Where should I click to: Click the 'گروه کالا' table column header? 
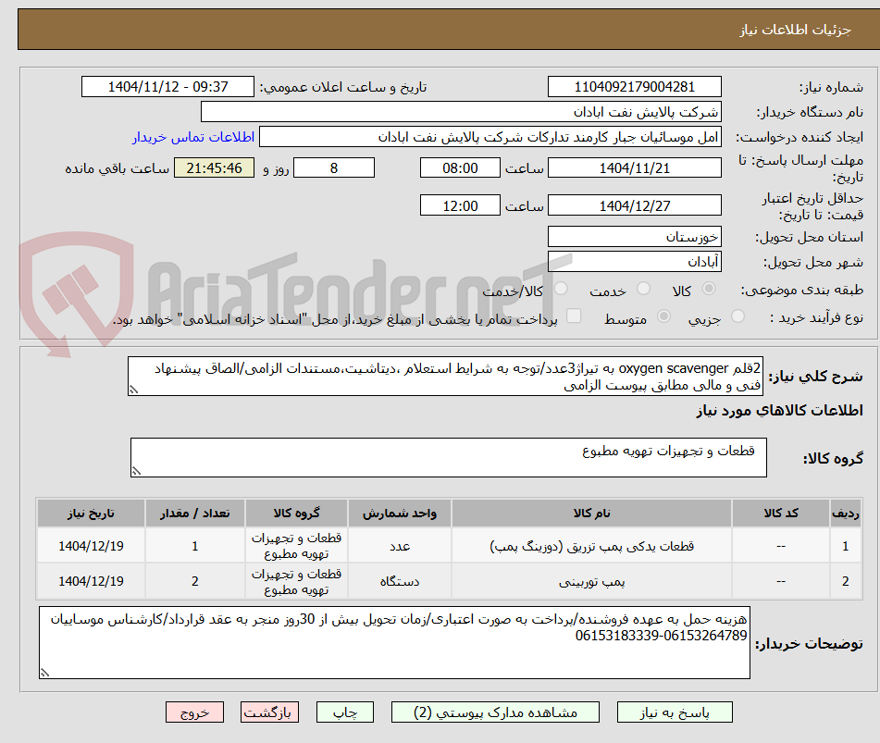[x=296, y=513]
